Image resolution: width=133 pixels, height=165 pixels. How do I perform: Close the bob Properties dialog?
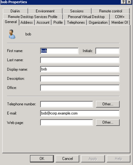129,2
